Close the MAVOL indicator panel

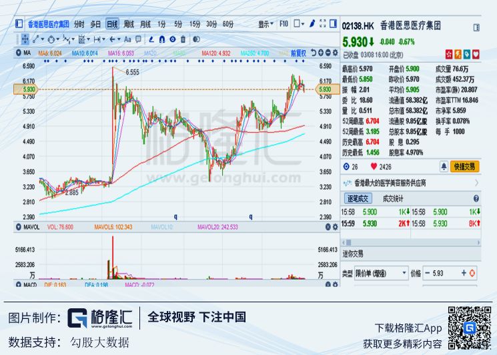click(328, 227)
